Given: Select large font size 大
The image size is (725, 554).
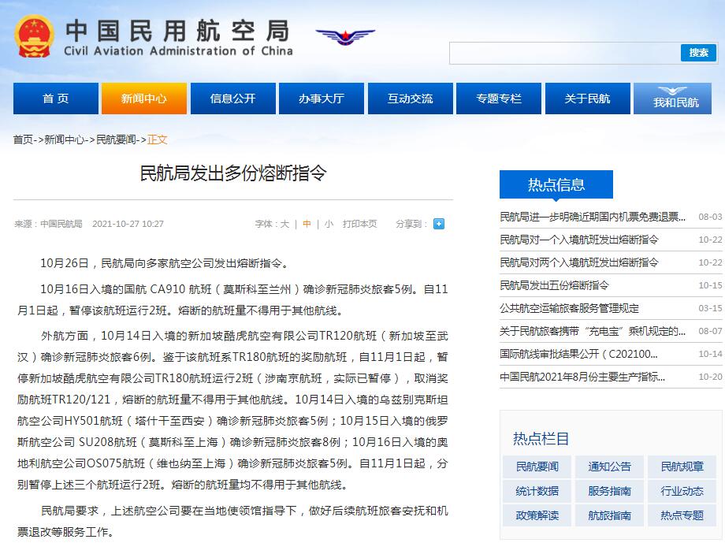Looking at the screenshot, I should 284,224.
